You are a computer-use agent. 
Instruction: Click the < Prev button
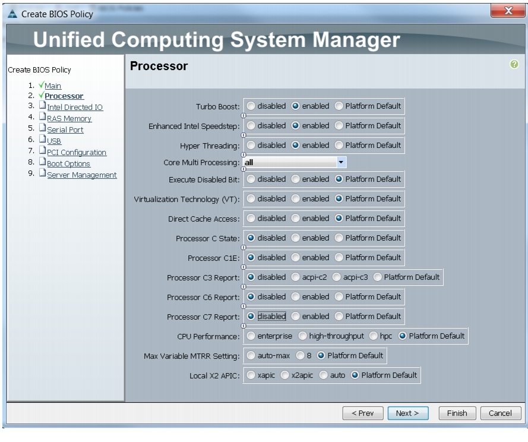[363, 413]
